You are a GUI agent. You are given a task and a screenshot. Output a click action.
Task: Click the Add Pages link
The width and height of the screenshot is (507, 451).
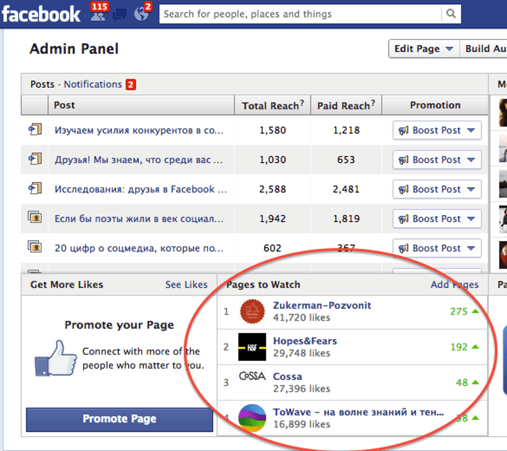click(x=455, y=284)
